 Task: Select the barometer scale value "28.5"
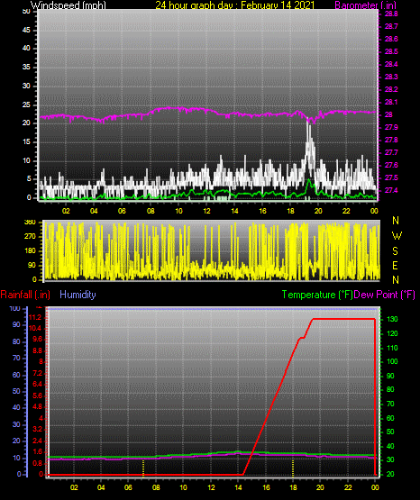coord(391,51)
